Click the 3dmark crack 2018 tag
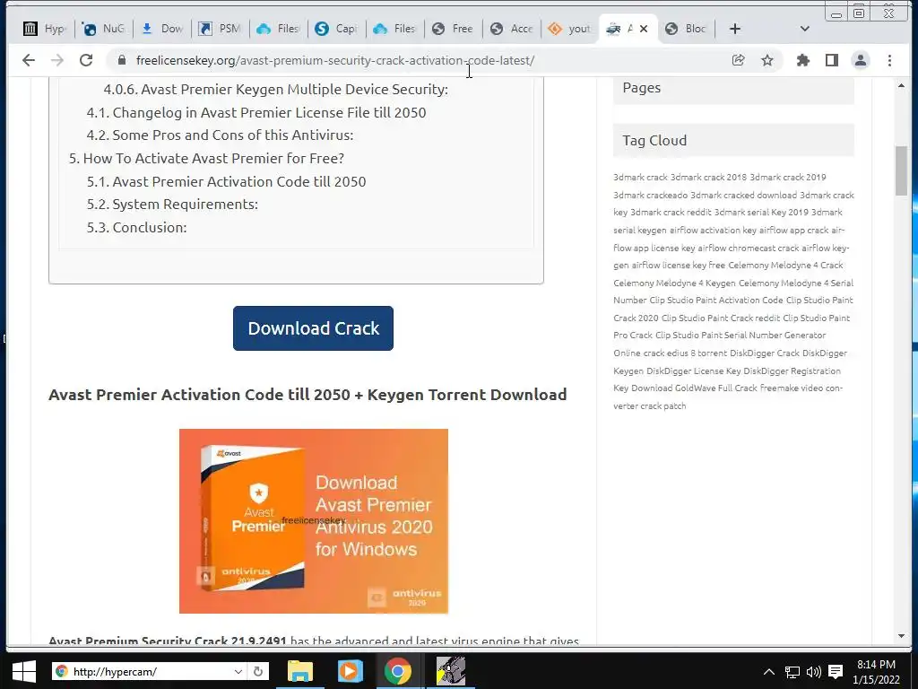 point(708,177)
